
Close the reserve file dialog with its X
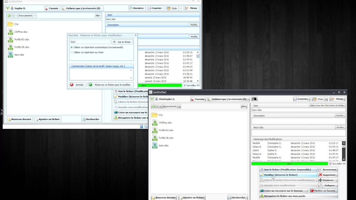[136, 35]
